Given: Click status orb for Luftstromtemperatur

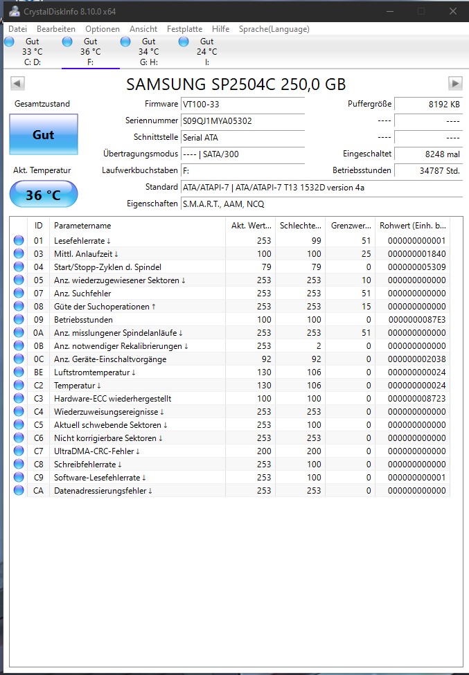Looking at the screenshot, I should tap(19, 372).
